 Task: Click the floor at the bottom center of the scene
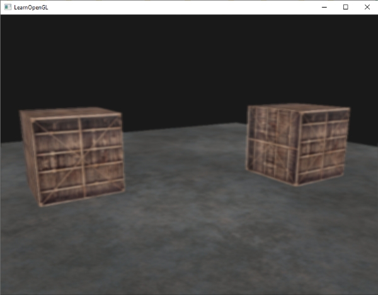click(189, 270)
